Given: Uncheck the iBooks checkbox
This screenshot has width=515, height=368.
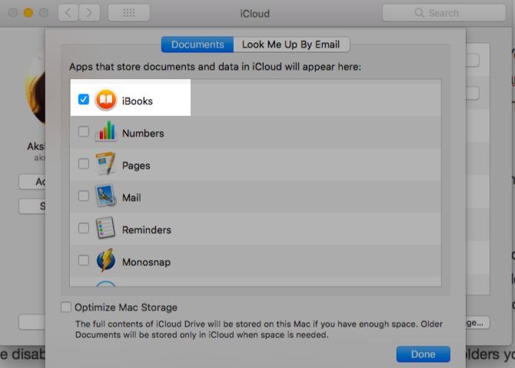Looking at the screenshot, I should click(84, 100).
